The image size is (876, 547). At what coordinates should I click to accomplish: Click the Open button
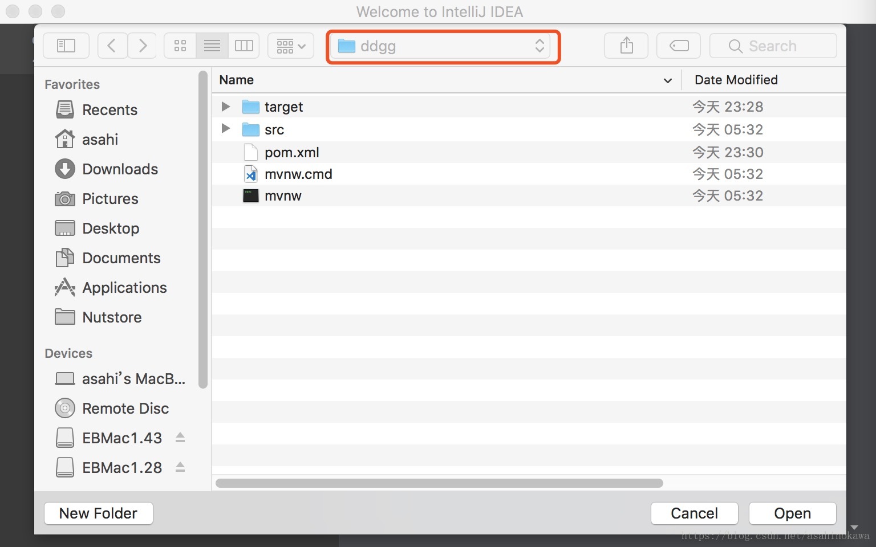click(792, 513)
